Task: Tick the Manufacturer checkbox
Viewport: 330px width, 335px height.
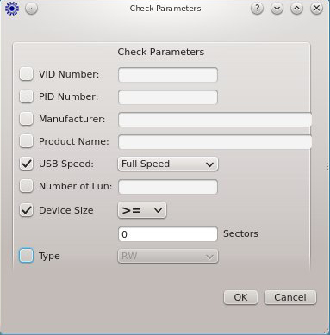Action: pos(26,119)
